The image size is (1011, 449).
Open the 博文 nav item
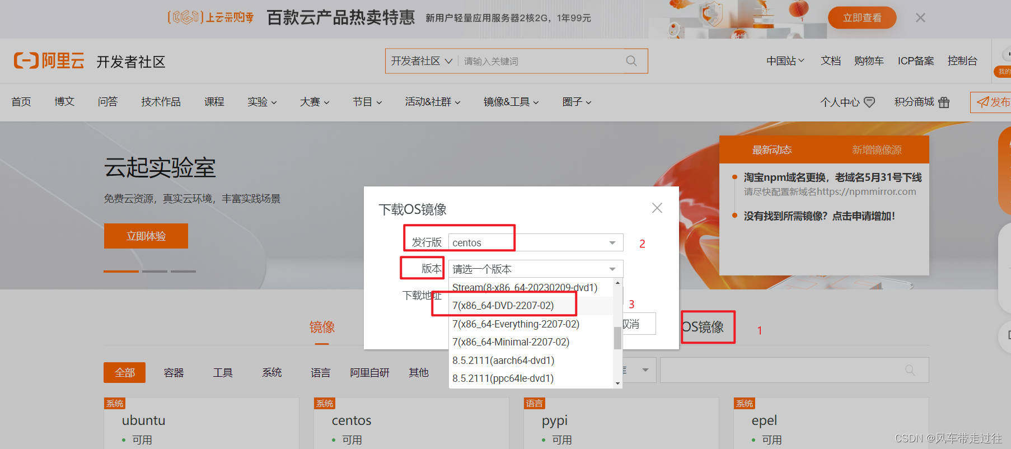pyautogui.click(x=64, y=102)
